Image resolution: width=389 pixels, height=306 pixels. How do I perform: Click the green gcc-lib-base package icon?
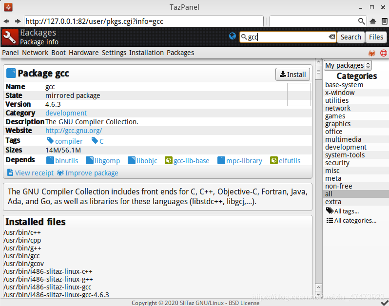[x=169, y=160]
